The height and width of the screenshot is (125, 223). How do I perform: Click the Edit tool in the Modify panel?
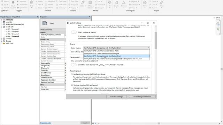coord(98,1)
